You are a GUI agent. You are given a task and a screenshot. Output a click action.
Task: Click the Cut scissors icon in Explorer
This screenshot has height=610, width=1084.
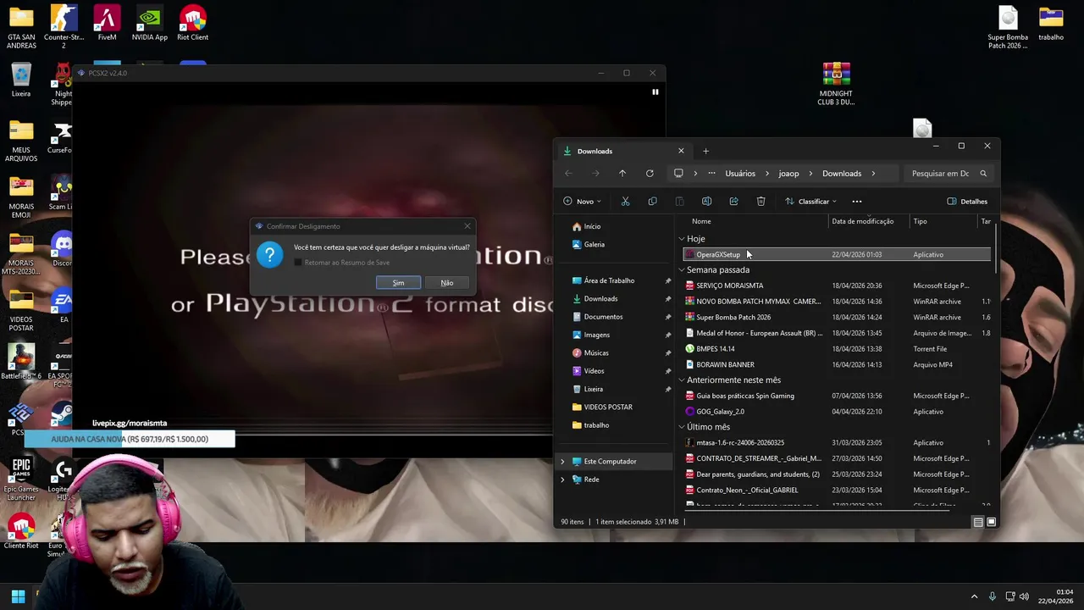(625, 202)
